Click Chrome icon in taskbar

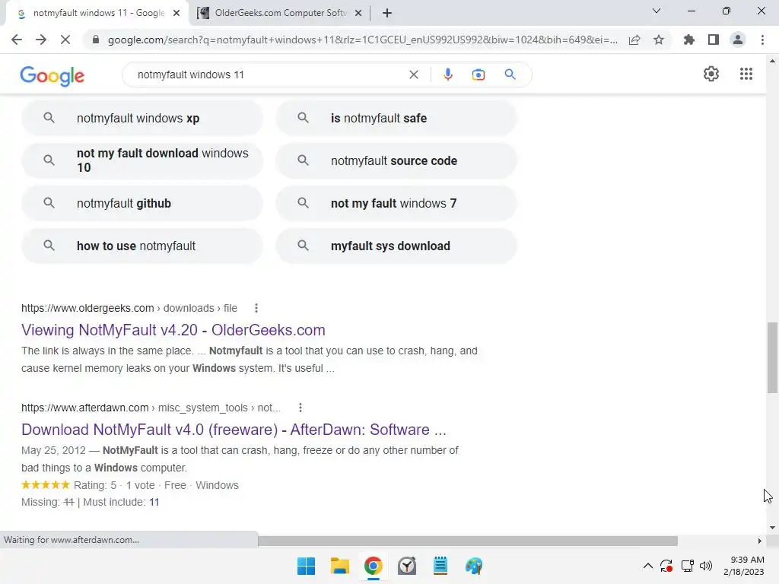pos(373,566)
